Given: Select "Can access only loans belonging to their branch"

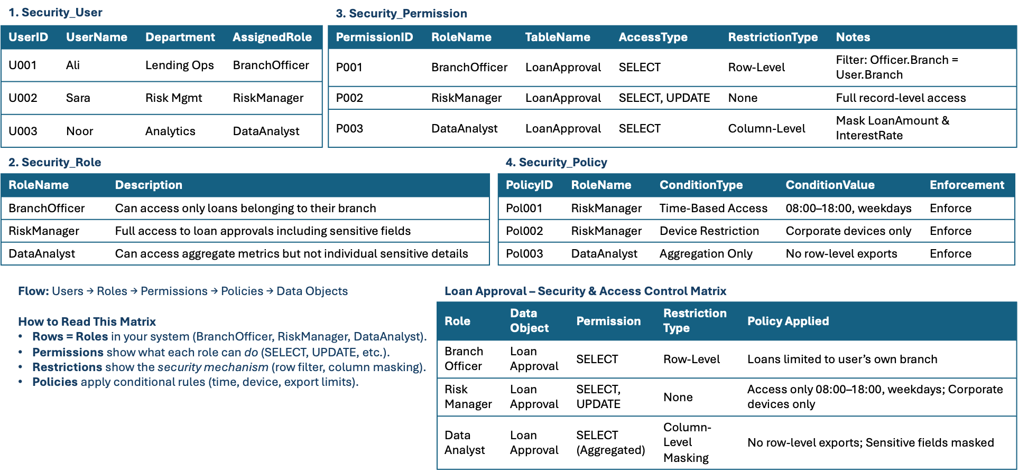Looking at the screenshot, I should [246, 208].
